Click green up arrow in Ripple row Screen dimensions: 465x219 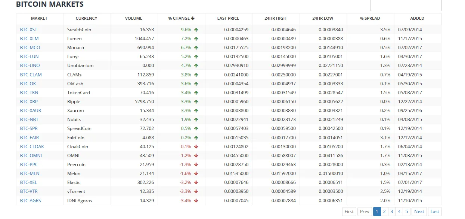pos(196,101)
